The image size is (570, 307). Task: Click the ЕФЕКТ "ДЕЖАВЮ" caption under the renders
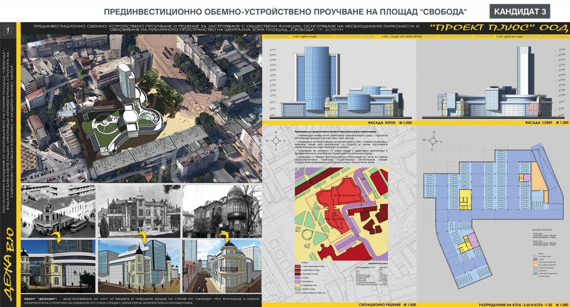pos(141,300)
